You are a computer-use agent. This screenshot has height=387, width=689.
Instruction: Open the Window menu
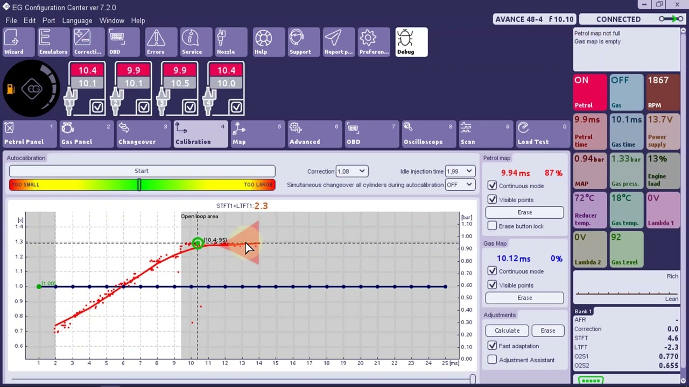coord(112,20)
